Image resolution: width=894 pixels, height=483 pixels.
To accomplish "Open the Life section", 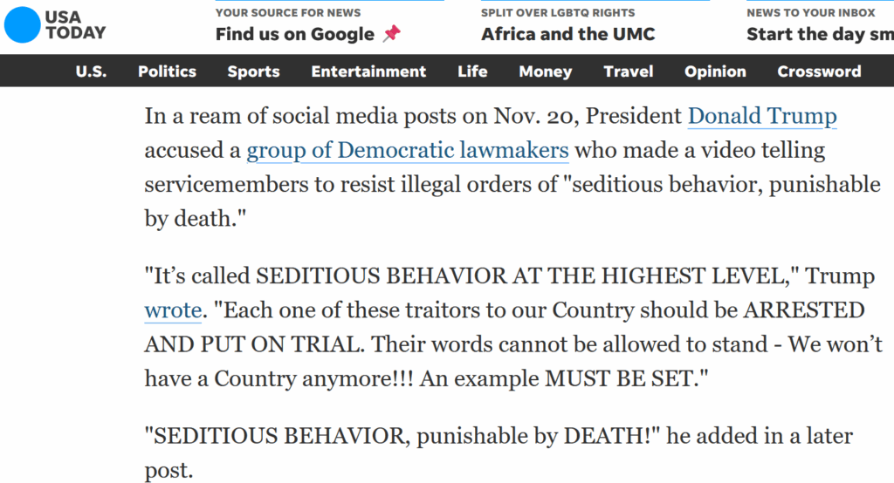I will pyautogui.click(x=472, y=71).
